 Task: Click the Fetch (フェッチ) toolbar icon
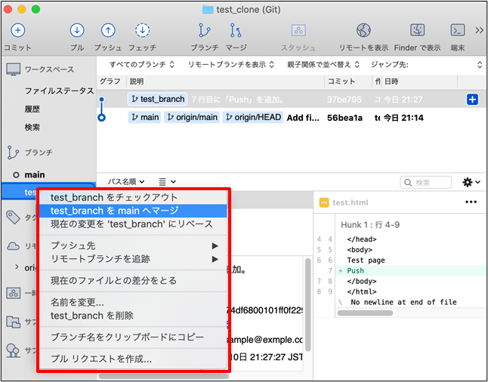142,30
